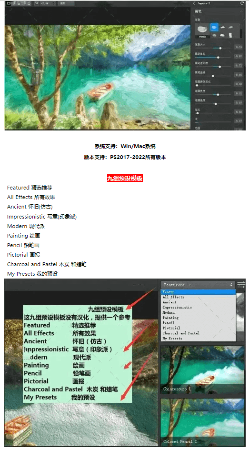Select the blue highlighted brush stroke preset
Viewport: 249px width, 449px height.
pyautogui.click(x=214, y=27)
